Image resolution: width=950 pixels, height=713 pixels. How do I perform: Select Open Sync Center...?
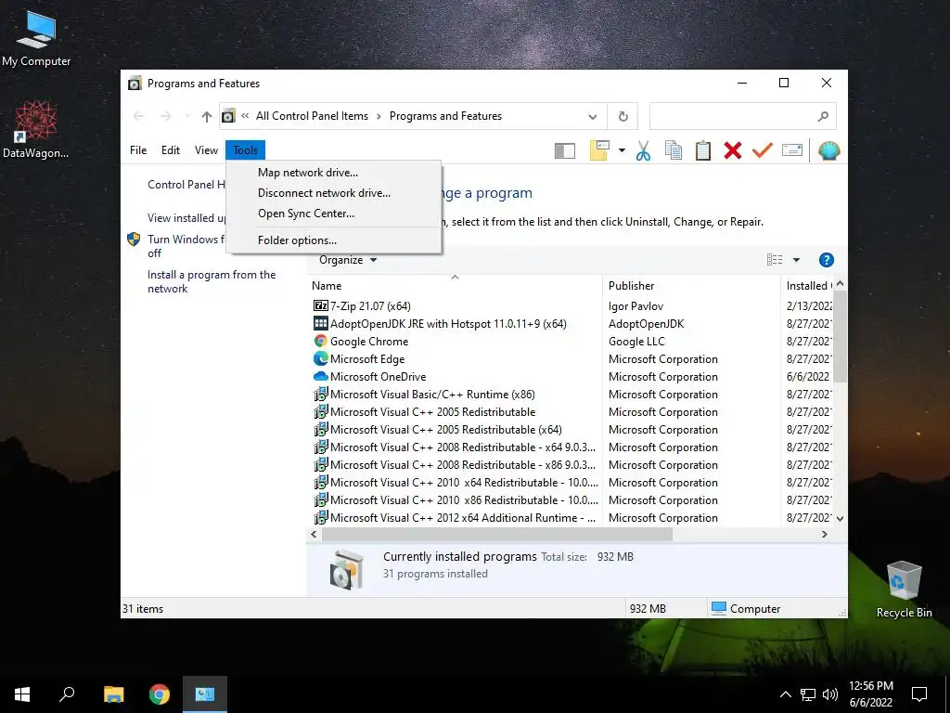(334, 214)
